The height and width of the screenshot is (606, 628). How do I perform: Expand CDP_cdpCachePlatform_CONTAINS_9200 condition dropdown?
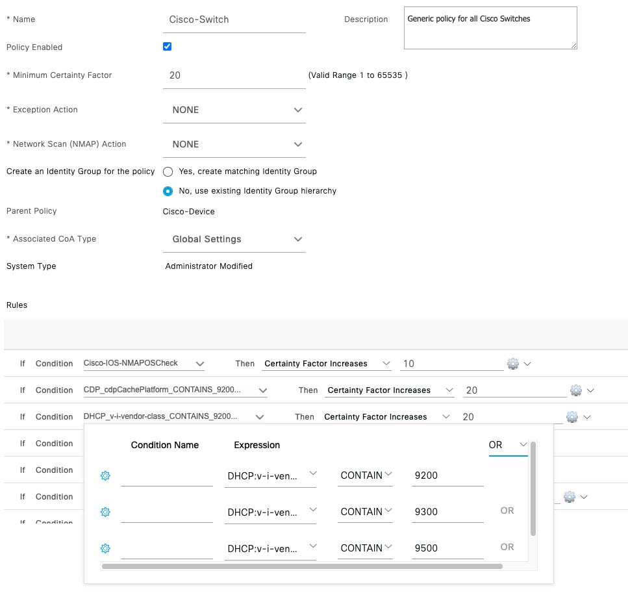coord(263,390)
